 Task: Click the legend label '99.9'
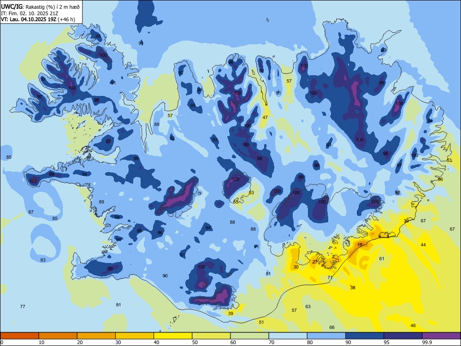[x=426, y=342]
